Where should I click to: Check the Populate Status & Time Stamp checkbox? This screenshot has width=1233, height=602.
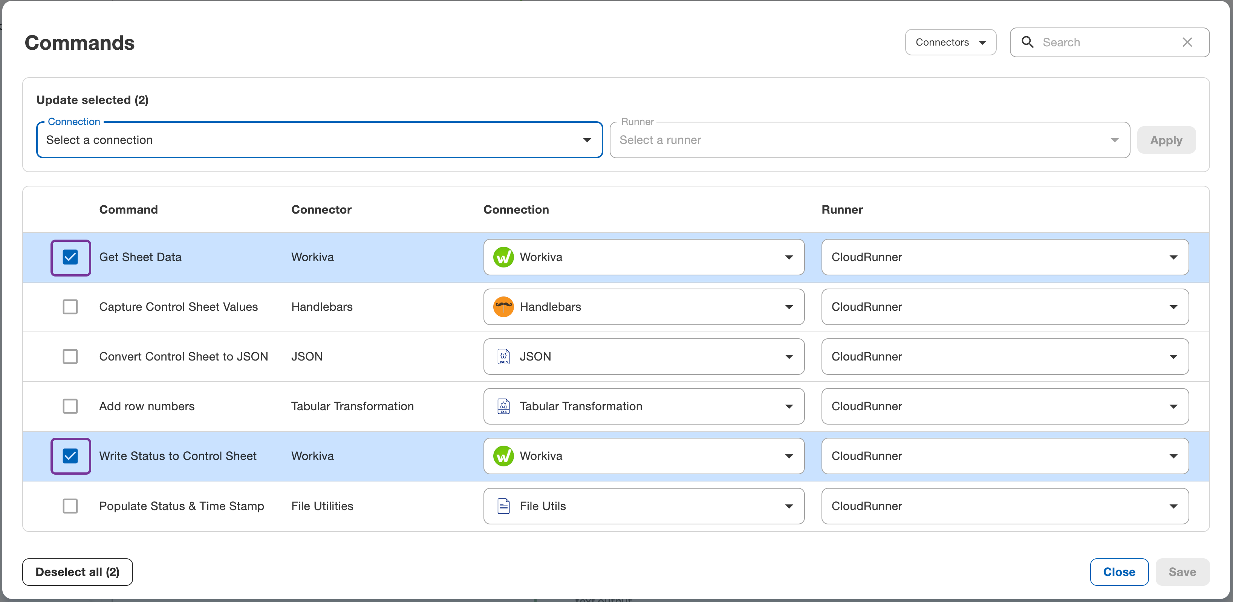coord(70,506)
